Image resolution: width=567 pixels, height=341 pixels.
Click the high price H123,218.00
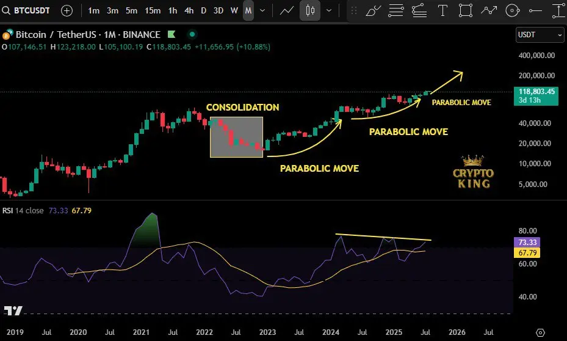[73, 47]
